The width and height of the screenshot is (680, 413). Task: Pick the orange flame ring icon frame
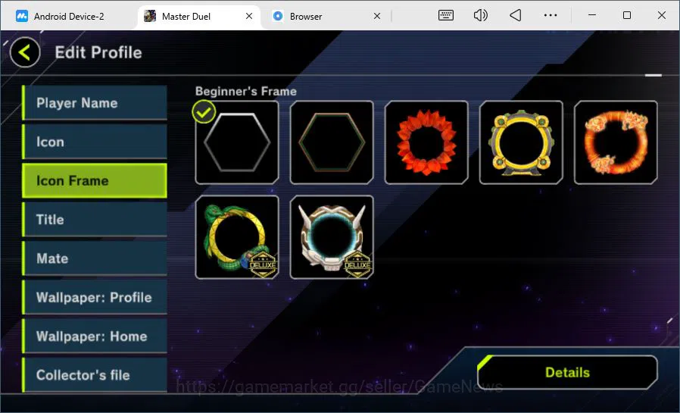tap(616, 142)
